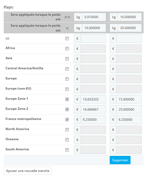Click Oceania first range price field

93,140
